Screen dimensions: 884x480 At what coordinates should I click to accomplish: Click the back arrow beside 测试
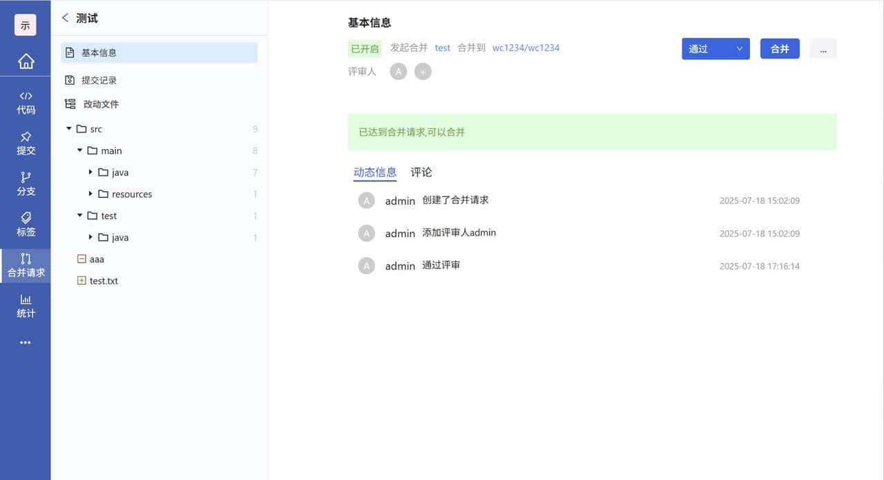click(66, 19)
